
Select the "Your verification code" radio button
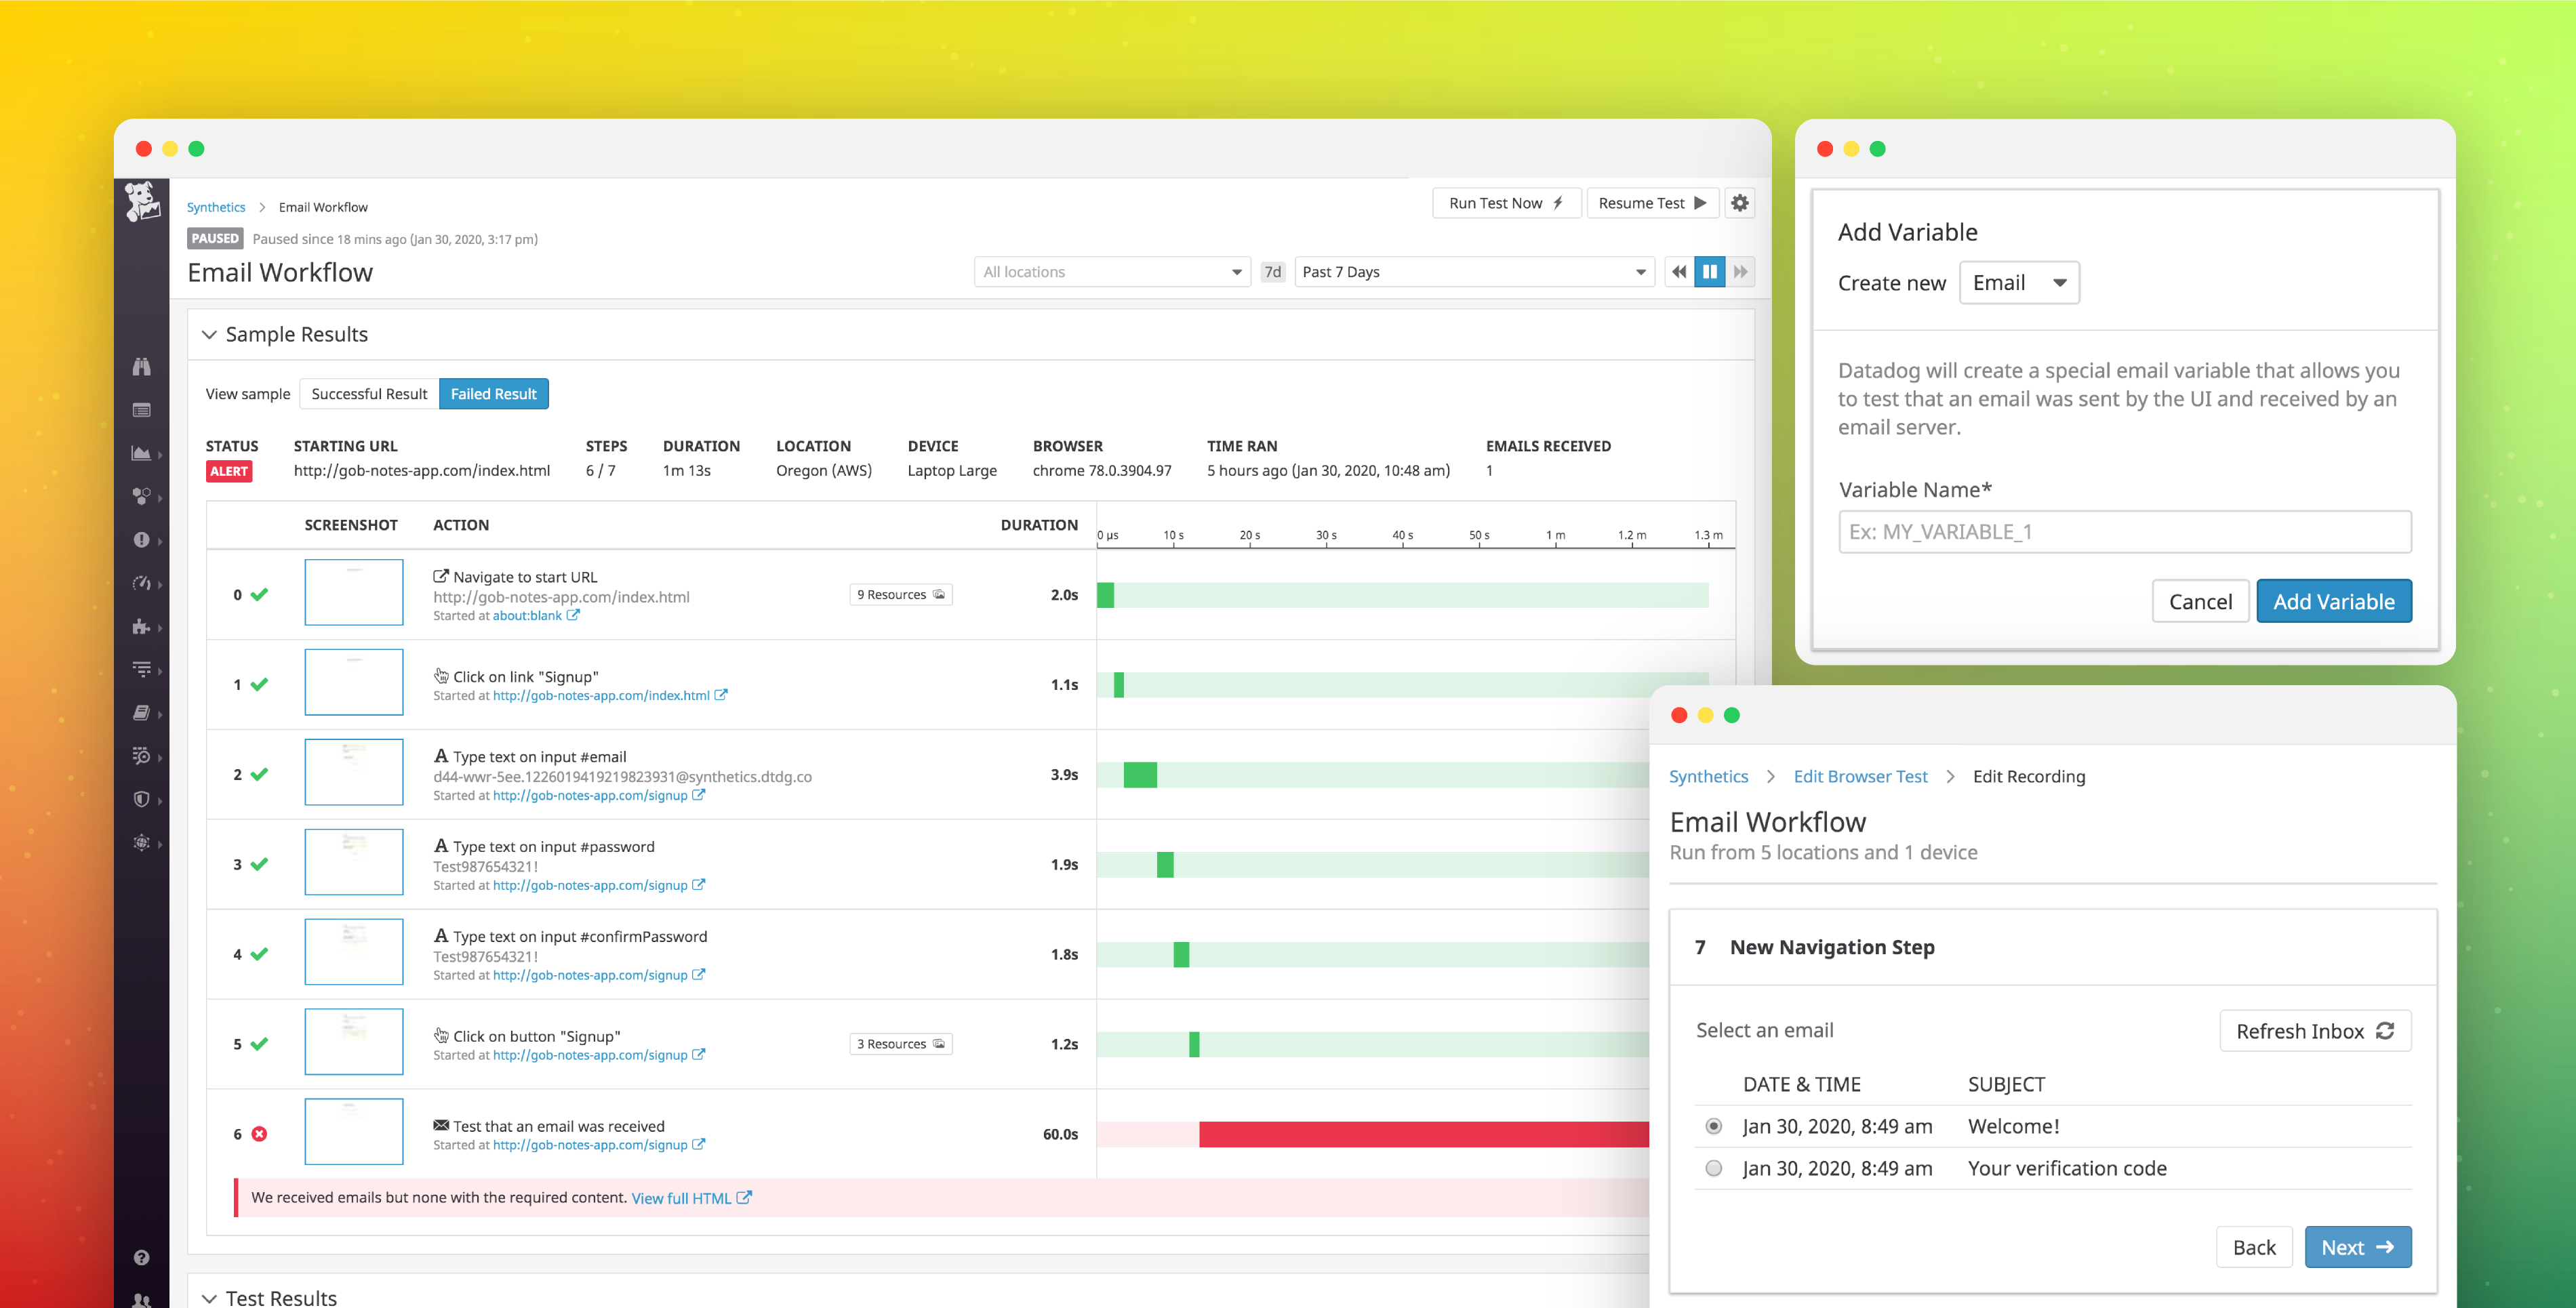coord(1714,1168)
